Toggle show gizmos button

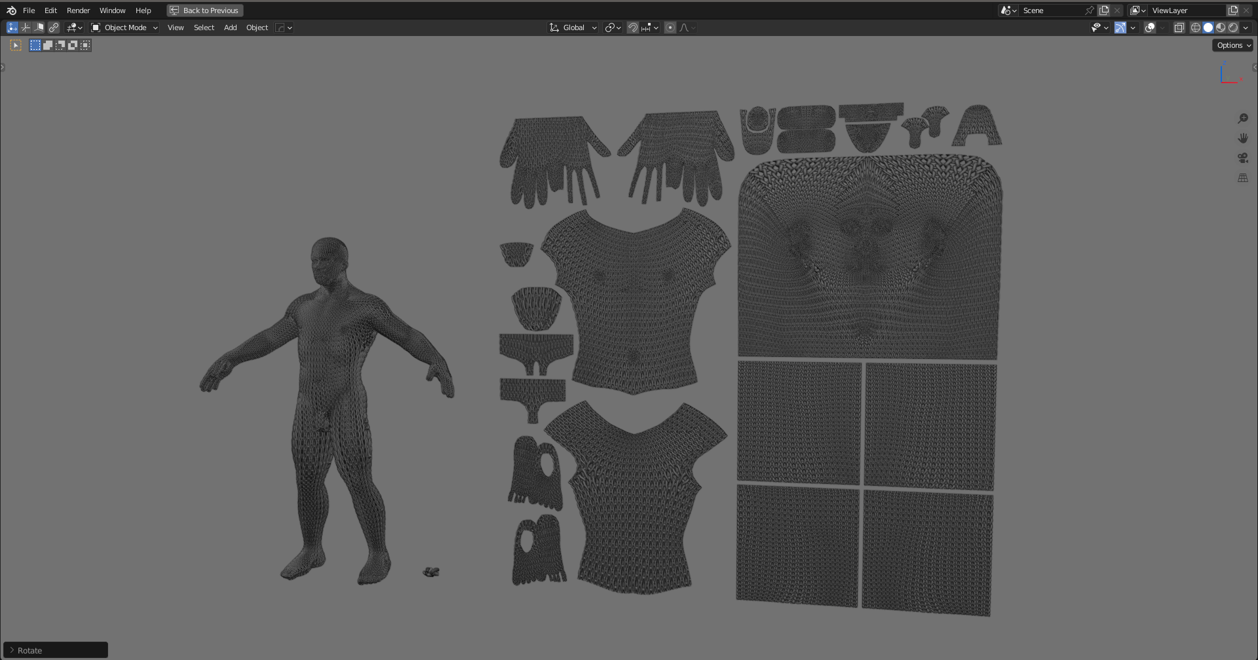(1120, 27)
